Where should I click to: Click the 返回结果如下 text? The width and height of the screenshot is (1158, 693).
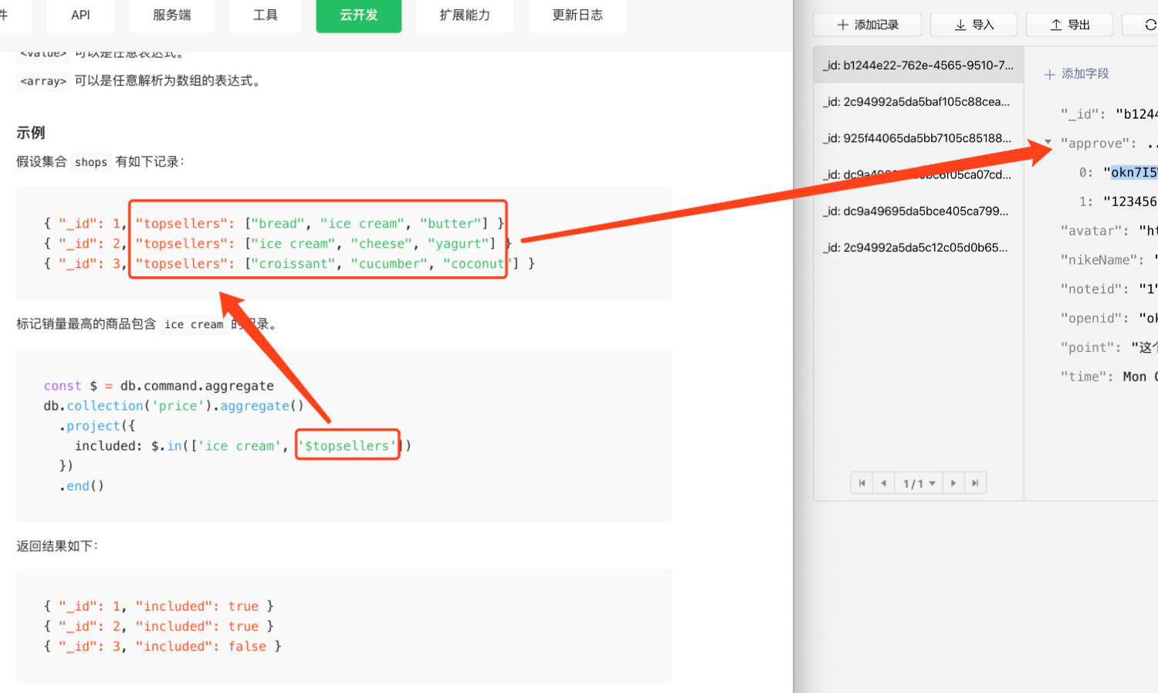[x=58, y=546]
